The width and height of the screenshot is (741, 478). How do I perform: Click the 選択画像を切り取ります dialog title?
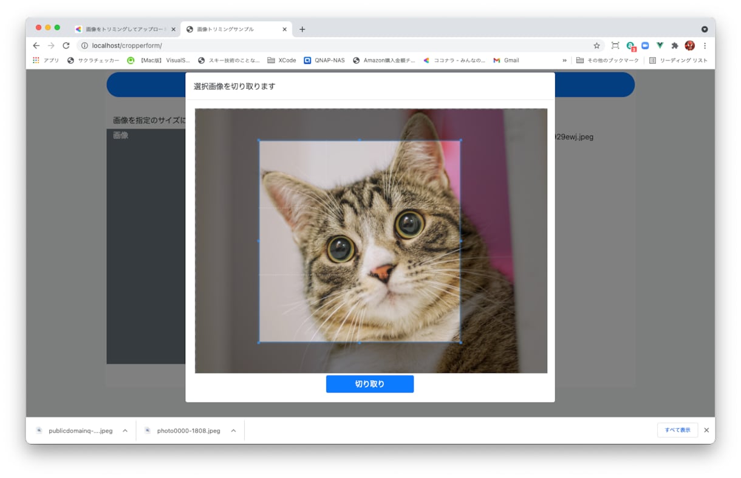tap(234, 86)
